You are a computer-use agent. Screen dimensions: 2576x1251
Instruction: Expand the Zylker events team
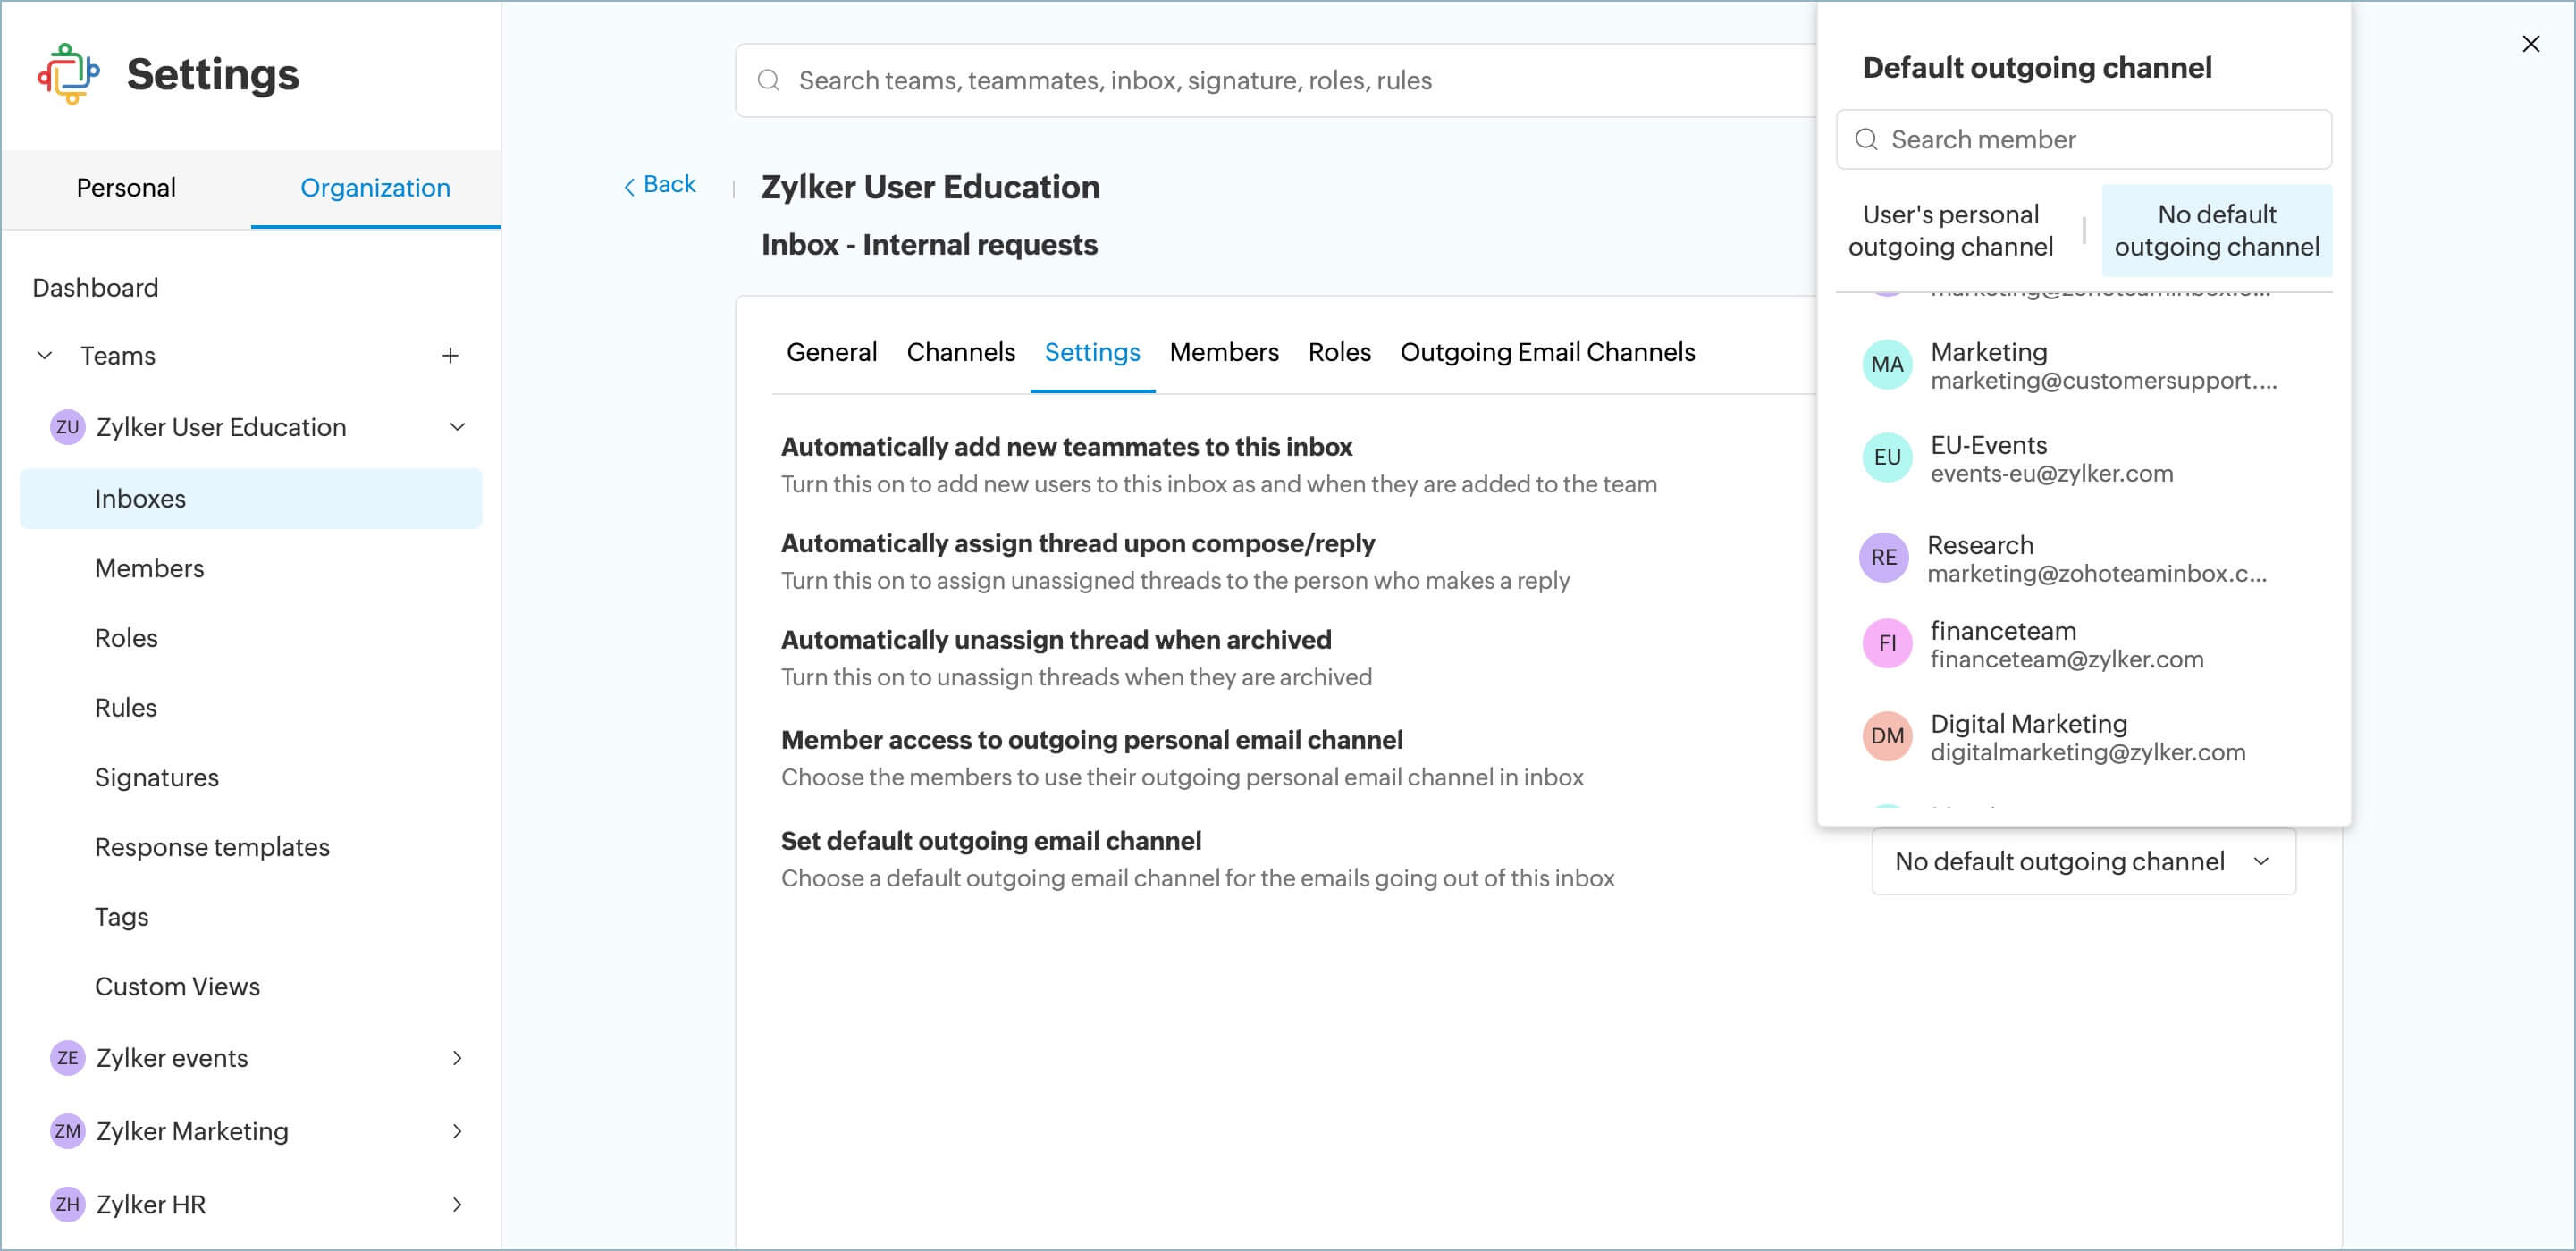tap(457, 1058)
